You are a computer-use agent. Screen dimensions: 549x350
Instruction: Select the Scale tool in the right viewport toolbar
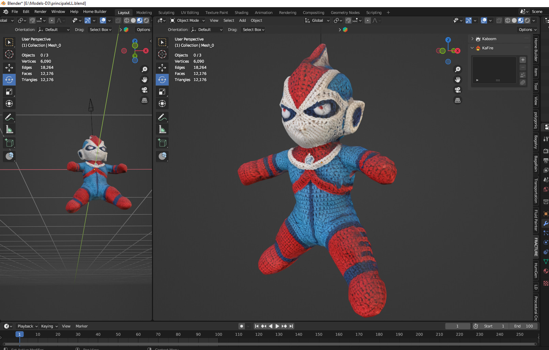tap(162, 92)
